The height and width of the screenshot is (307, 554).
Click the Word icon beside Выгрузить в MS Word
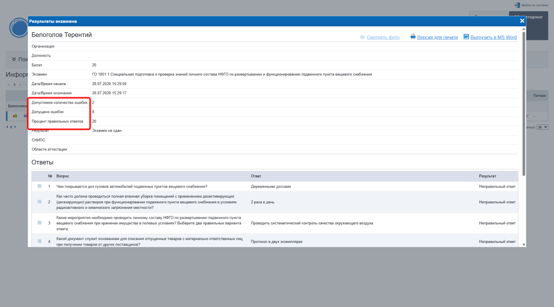pyautogui.click(x=466, y=37)
